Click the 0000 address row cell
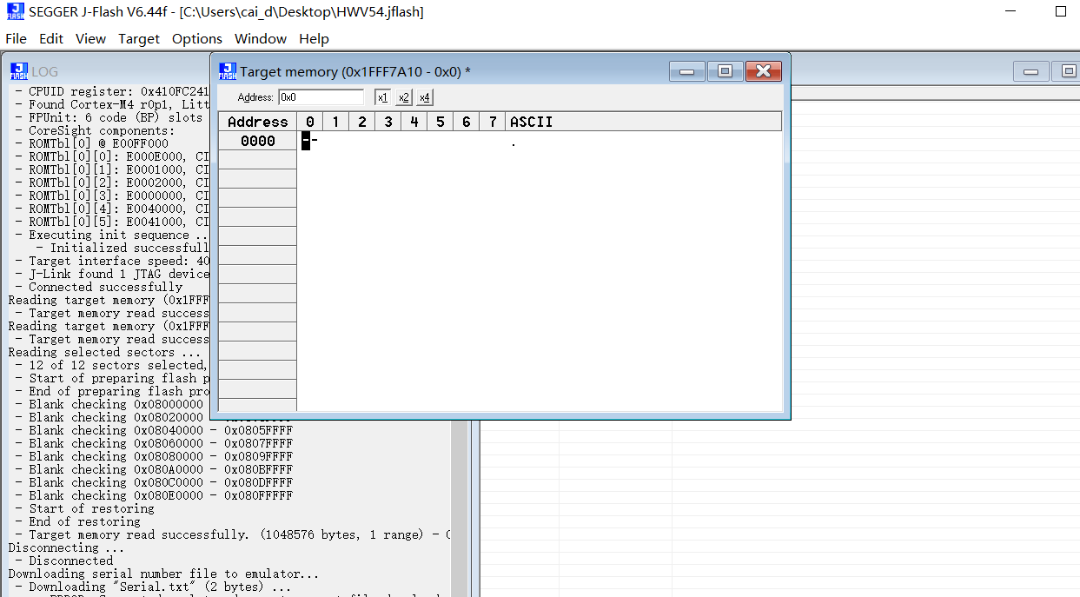The width and height of the screenshot is (1080, 597). [x=257, y=141]
